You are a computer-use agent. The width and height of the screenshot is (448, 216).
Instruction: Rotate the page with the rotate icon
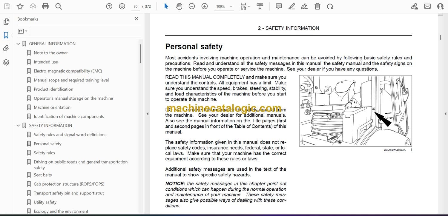[330, 6]
